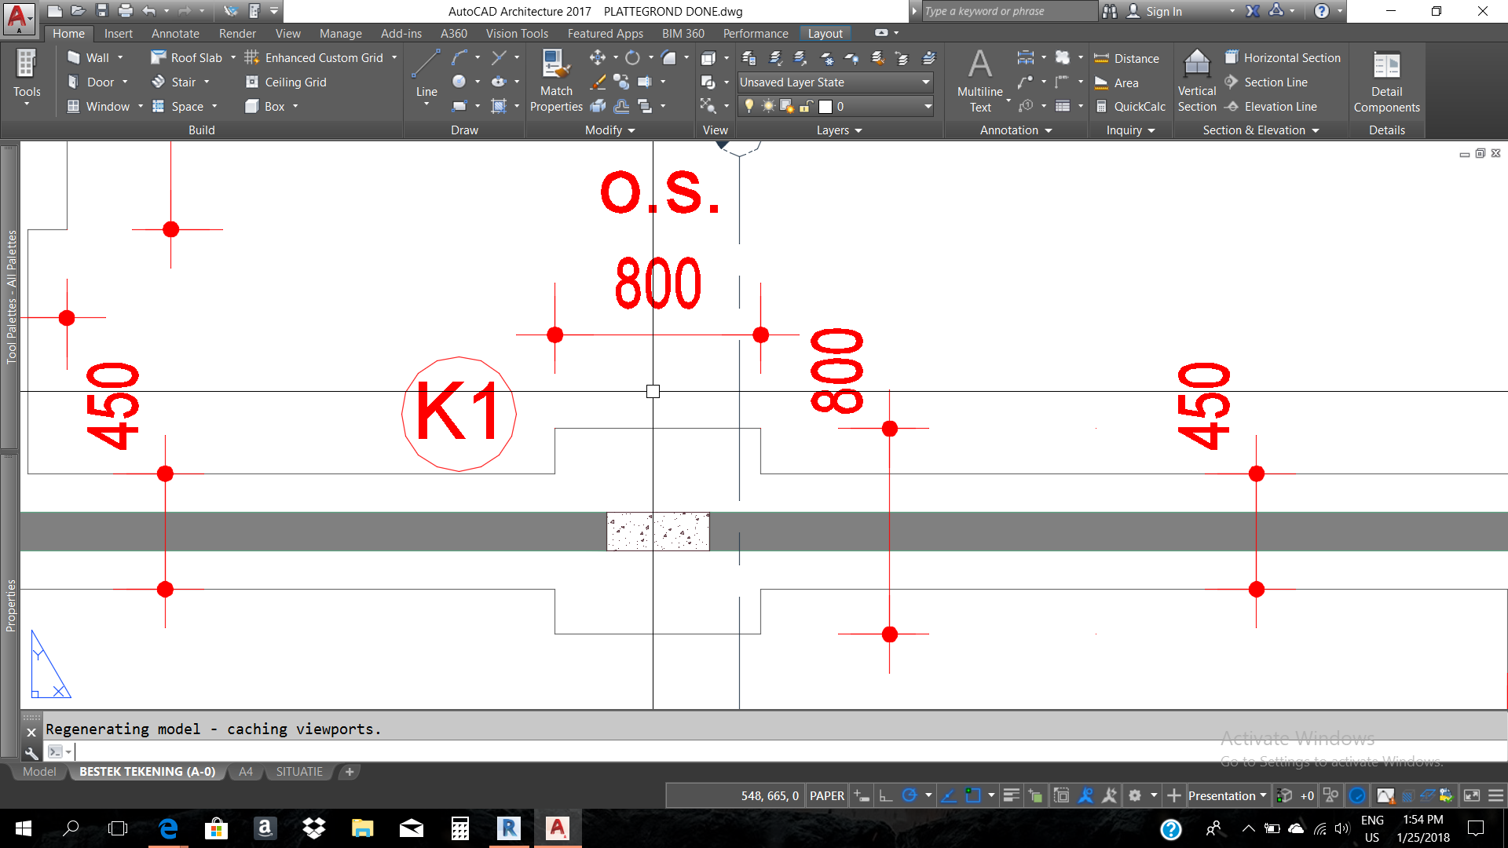Open the Unsaved Layer State dropdown
1508x848 pixels.
[x=834, y=82]
